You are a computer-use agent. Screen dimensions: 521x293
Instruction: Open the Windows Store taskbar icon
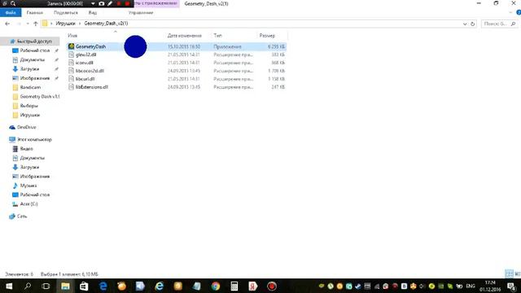84,286
